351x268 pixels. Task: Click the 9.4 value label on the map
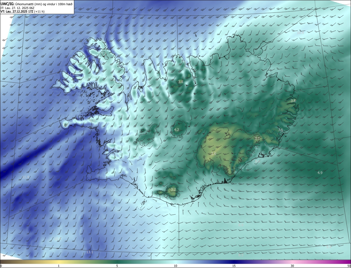point(329,247)
